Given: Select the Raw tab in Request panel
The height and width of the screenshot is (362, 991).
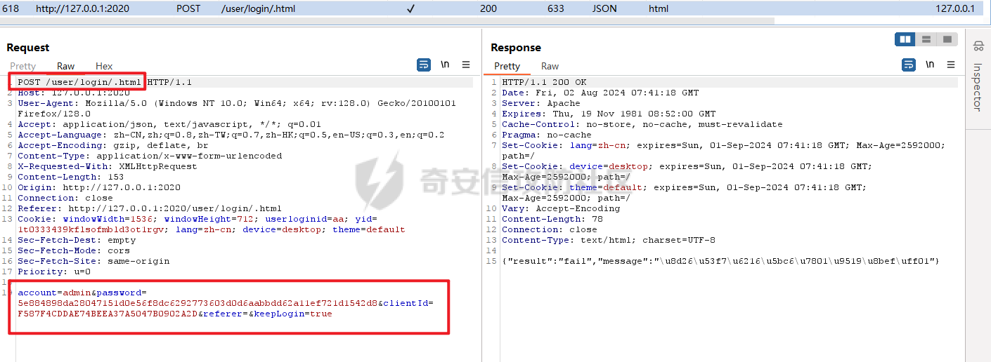Looking at the screenshot, I should click(66, 66).
